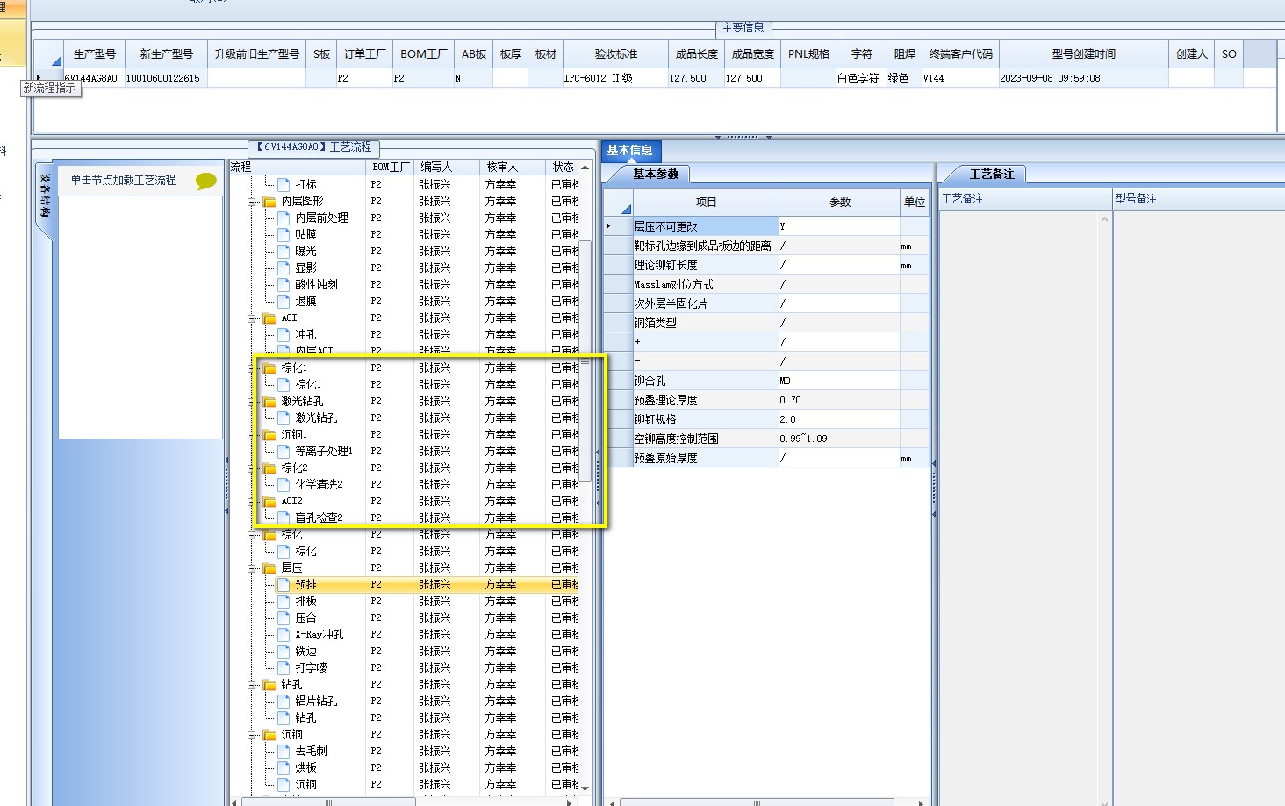Click the page icon beside 打标
The image size is (1285, 806).
click(x=284, y=184)
